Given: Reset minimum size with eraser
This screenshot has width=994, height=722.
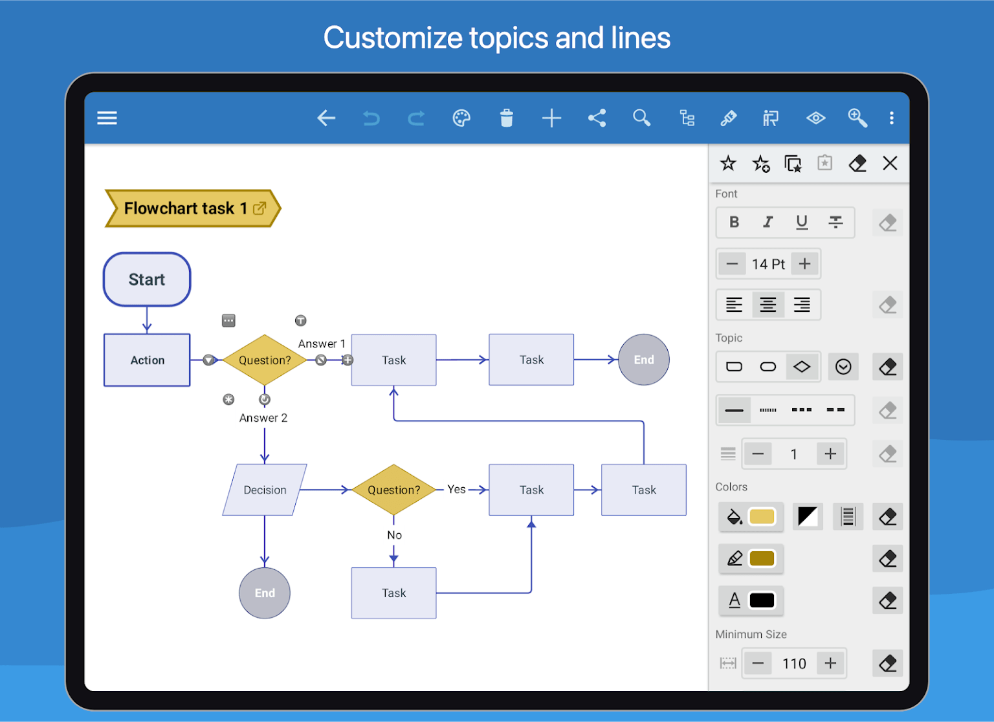Looking at the screenshot, I should click(x=888, y=663).
